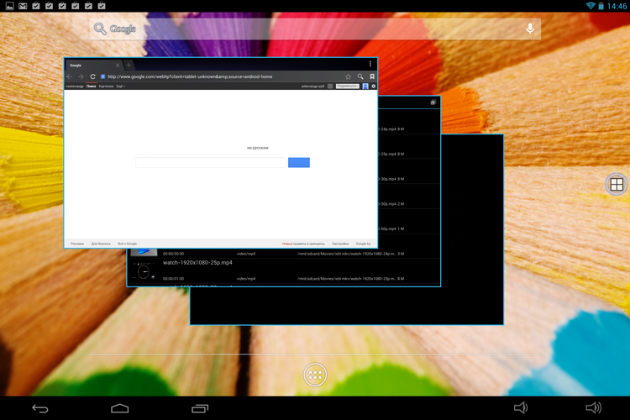
Task: Open a new browser tab with plus
Action: [x=129, y=66]
